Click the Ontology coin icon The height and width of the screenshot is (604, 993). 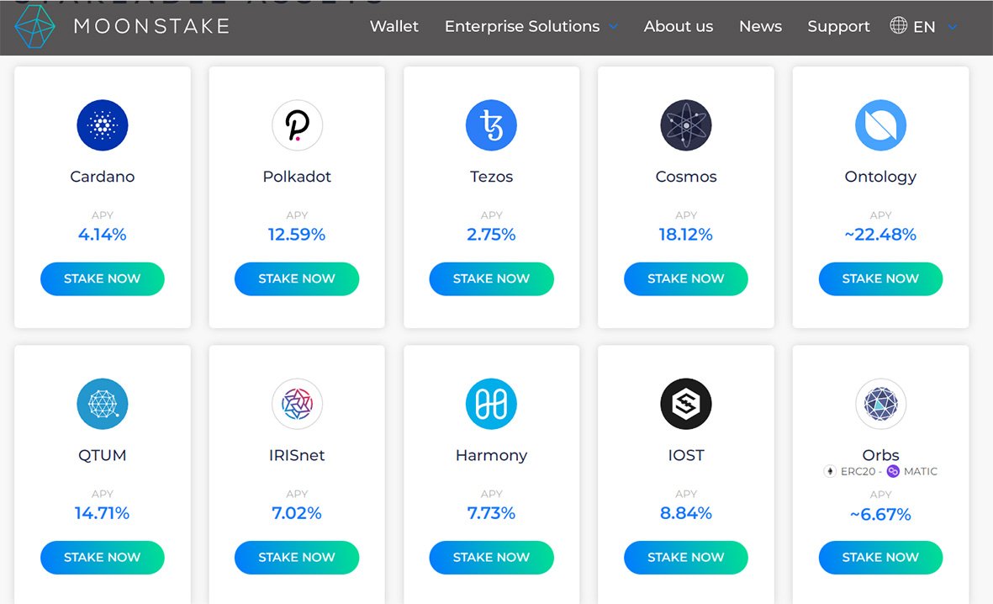880,125
